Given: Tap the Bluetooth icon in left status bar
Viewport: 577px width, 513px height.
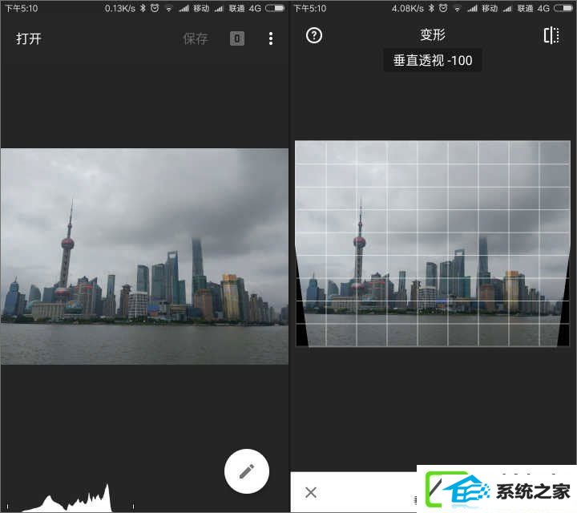Looking at the screenshot, I should point(143,8).
